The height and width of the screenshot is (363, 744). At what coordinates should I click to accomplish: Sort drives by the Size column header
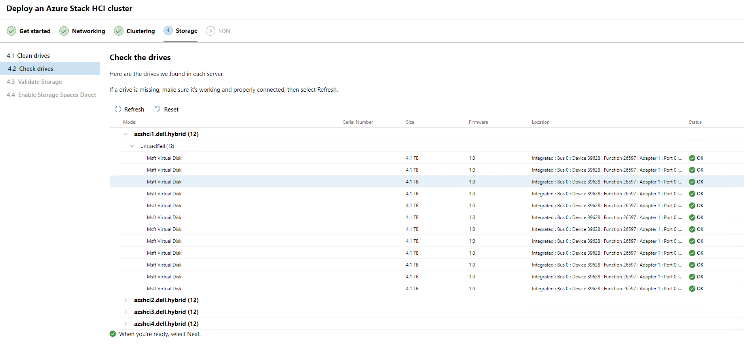pos(410,122)
